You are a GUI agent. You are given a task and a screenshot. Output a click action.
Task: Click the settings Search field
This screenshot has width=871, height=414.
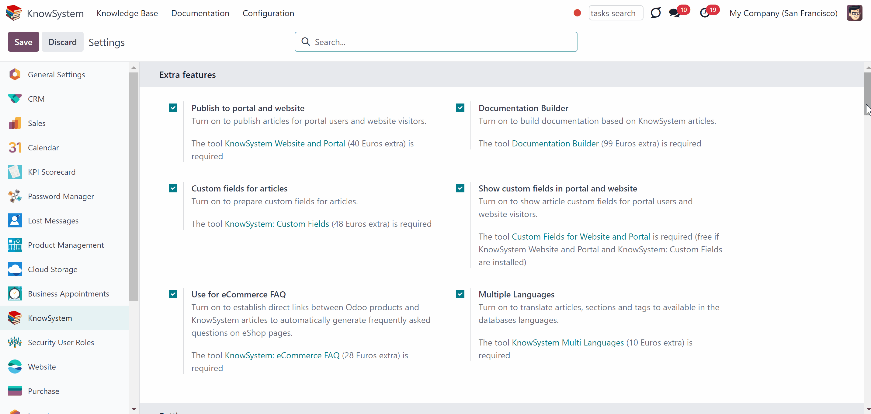point(436,42)
